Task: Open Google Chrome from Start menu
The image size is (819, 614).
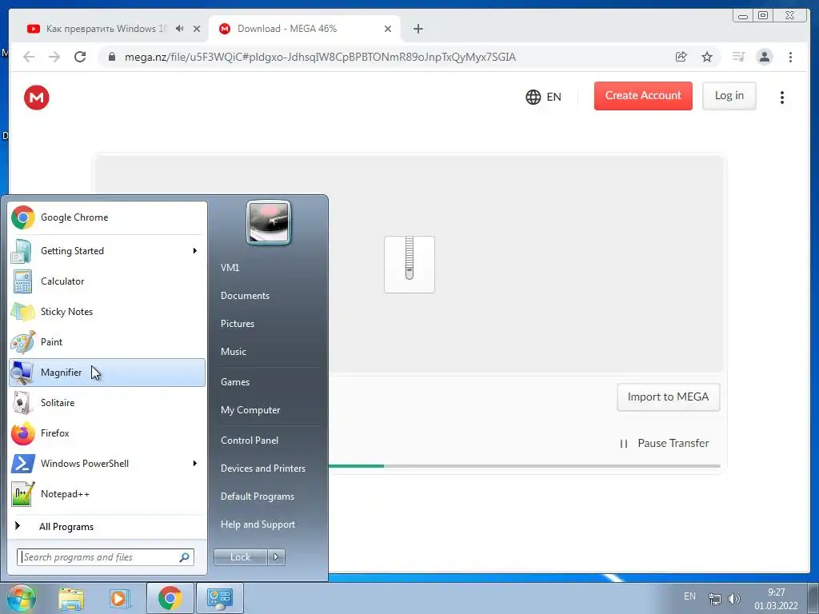Action: point(107,217)
